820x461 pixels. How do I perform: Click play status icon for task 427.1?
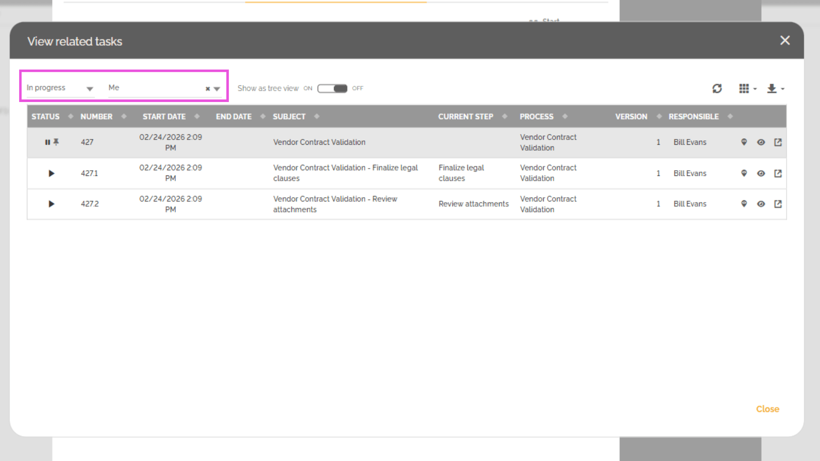(x=51, y=173)
